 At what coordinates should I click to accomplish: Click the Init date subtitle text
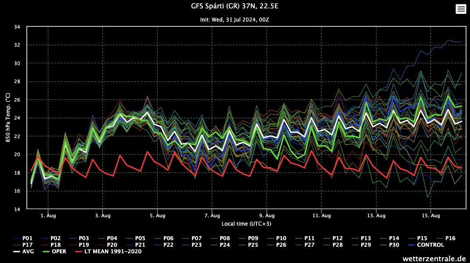click(235, 20)
